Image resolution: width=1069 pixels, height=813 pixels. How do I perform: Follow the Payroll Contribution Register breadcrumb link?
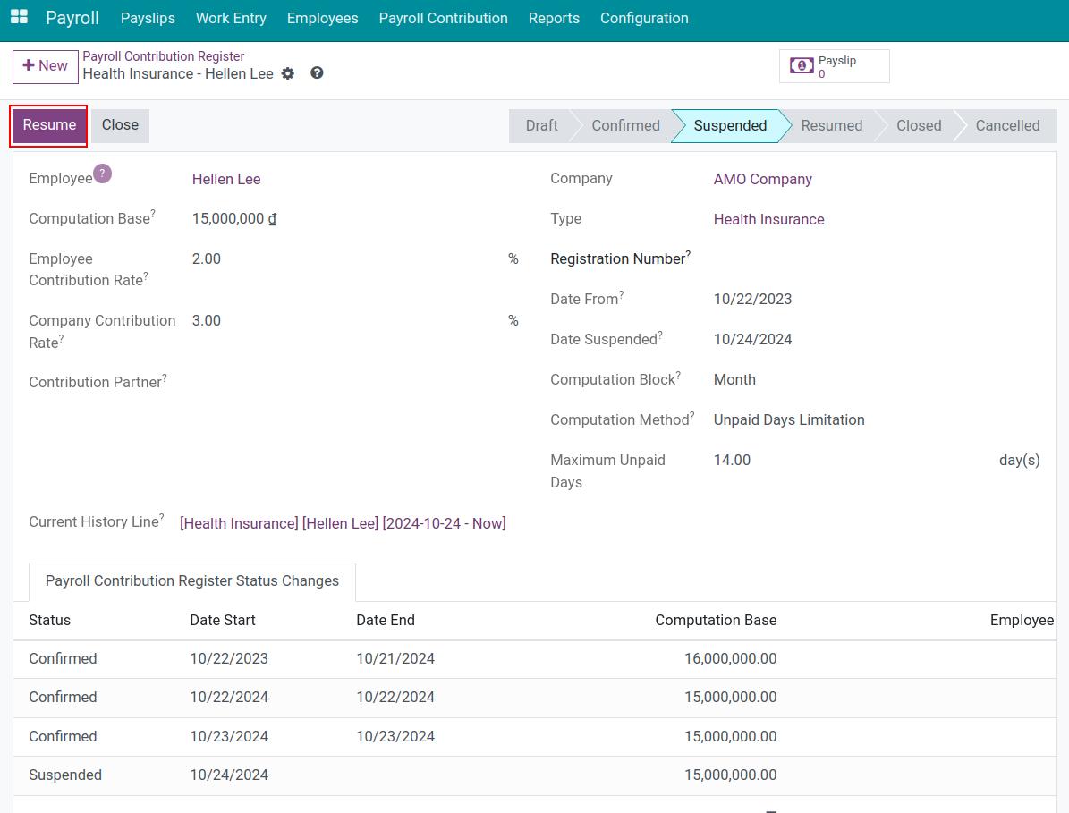click(163, 56)
